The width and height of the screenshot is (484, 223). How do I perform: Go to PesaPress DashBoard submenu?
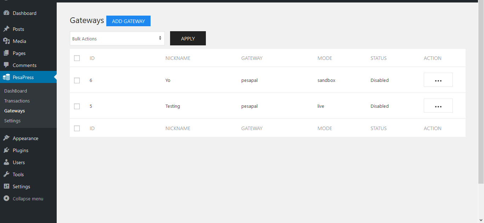[16, 91]
